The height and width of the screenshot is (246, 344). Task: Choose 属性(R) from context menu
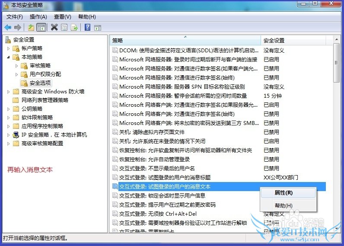(288, 193)
